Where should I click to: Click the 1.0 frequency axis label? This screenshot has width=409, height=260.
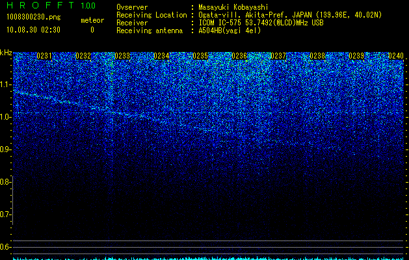tap(6, 117)
